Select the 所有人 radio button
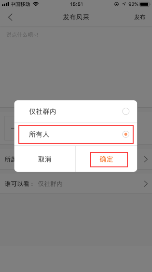The width and height of the screenshot is (152, 272). 126,134
